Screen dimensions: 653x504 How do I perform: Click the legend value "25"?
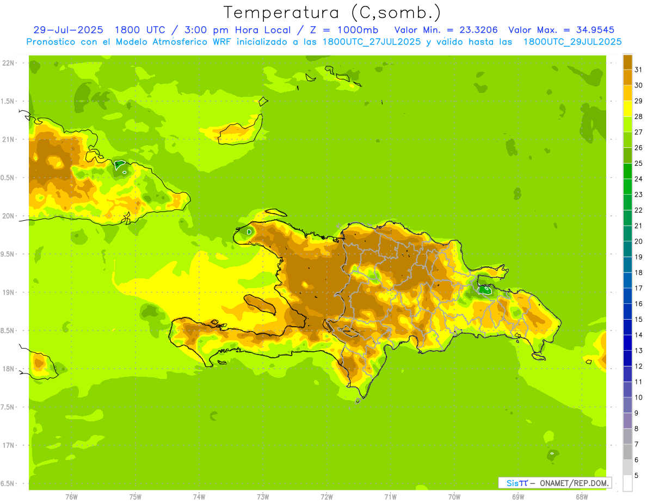pos(639,163)
